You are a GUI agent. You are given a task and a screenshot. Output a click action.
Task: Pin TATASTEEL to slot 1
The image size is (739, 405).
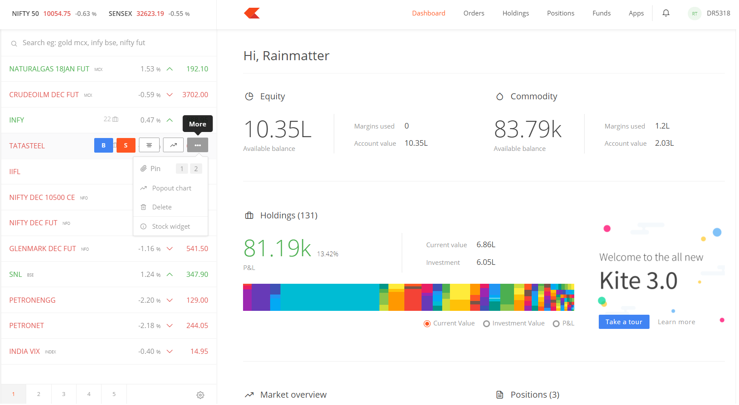[x=182, y=169]
